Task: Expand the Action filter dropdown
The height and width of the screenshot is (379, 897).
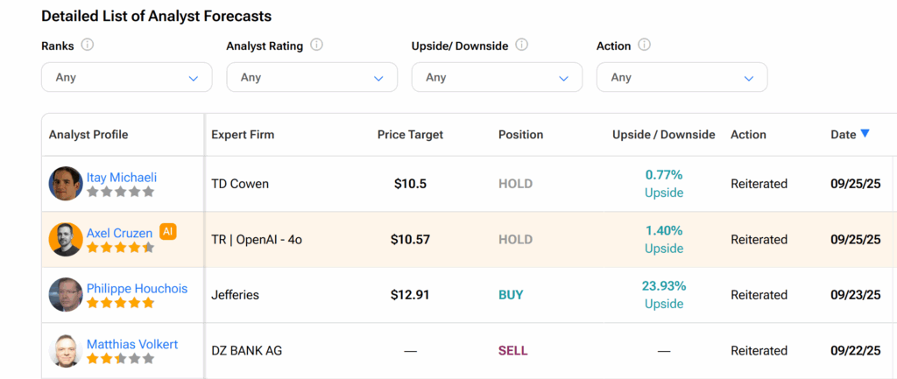Action: coord(682,77)
